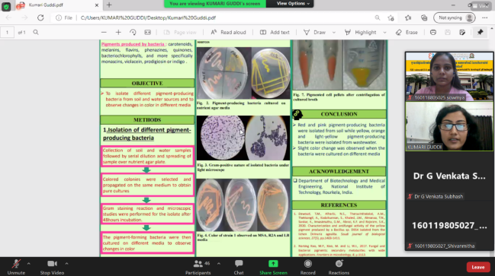Add page to browser favorites

coord(391,18)
